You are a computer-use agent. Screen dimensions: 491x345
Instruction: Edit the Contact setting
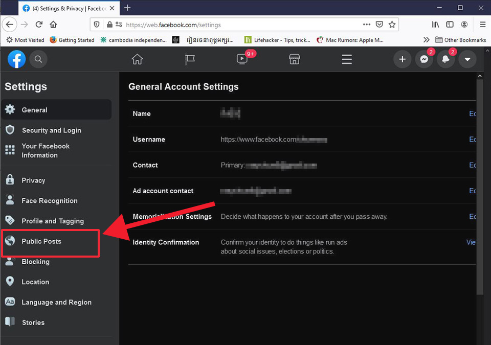pyautogui.click(x=472, y=165)
